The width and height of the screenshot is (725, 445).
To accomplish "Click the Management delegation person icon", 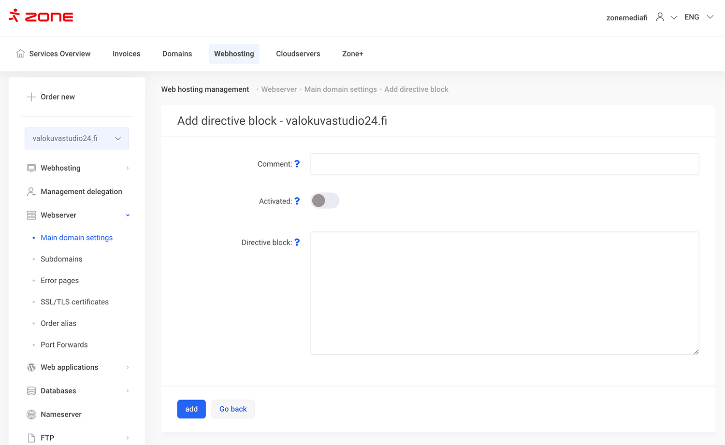I will click(31, 192).
